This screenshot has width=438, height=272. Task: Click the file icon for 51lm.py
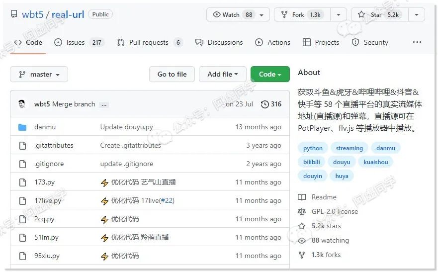[x=22, y=238]
